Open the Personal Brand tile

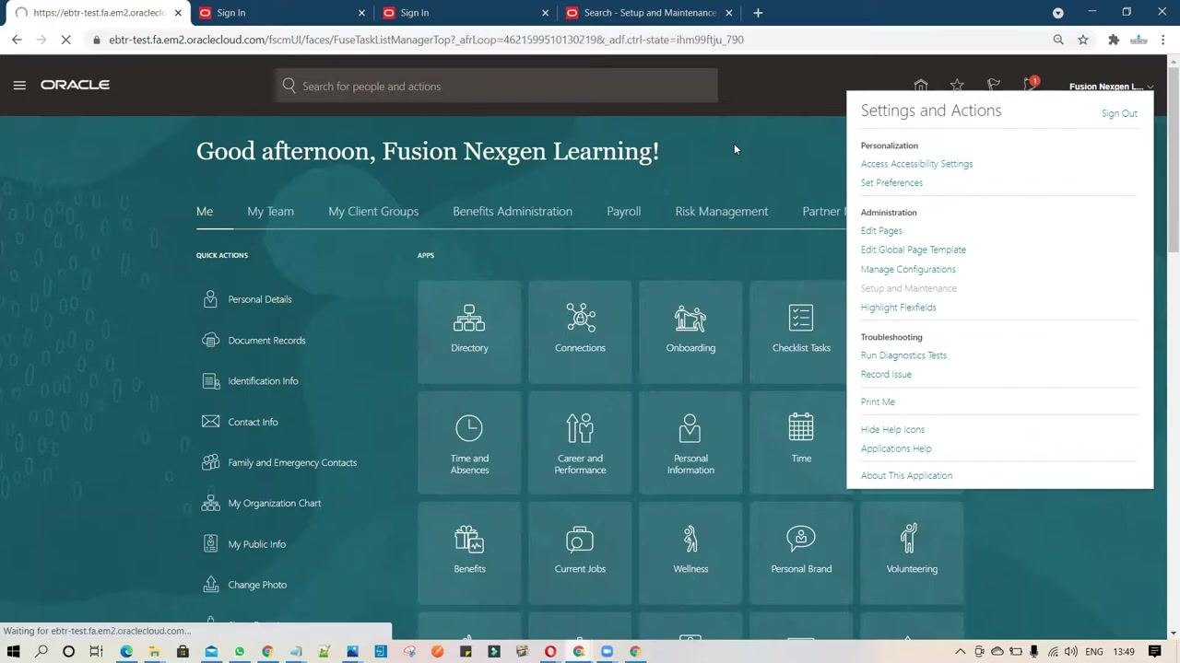tap(801, 552)
